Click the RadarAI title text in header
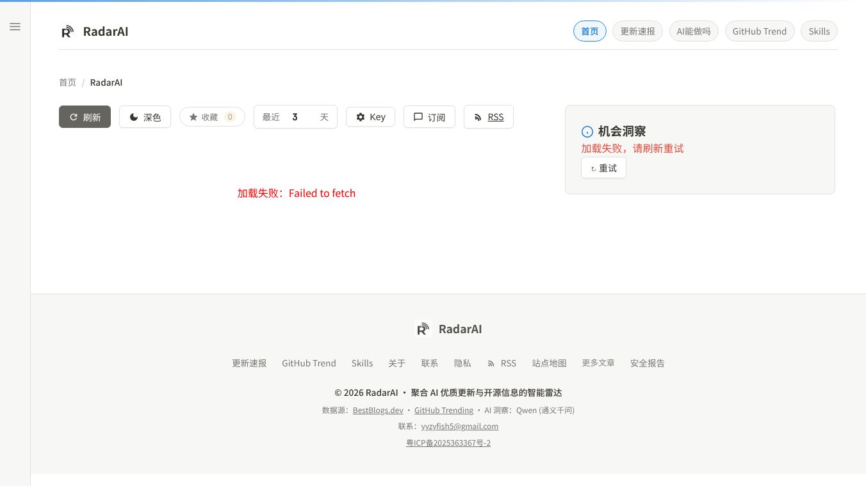Image resolution: width=866 pixels, height=486 pixels. (106, 31)
